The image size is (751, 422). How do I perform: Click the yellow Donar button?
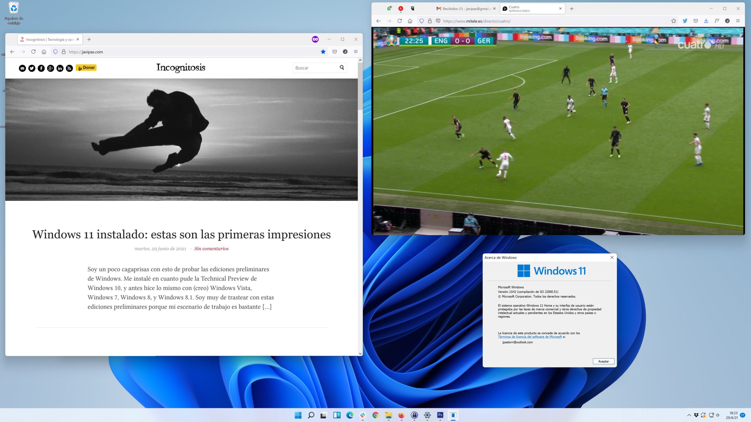pos(86,68)
